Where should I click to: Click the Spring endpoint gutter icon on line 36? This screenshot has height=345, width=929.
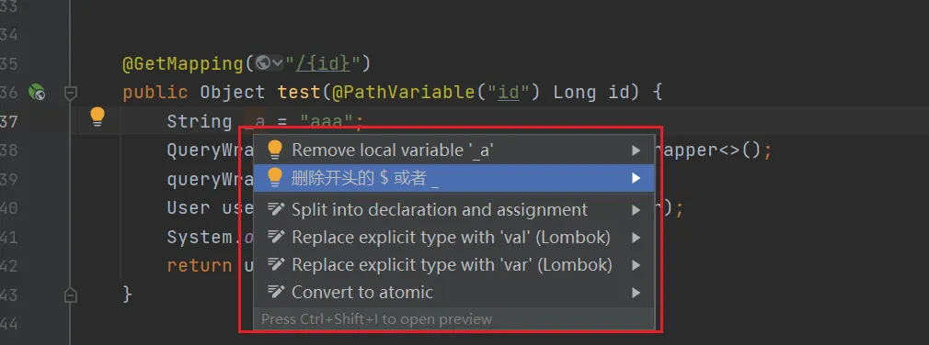point(37,92)
